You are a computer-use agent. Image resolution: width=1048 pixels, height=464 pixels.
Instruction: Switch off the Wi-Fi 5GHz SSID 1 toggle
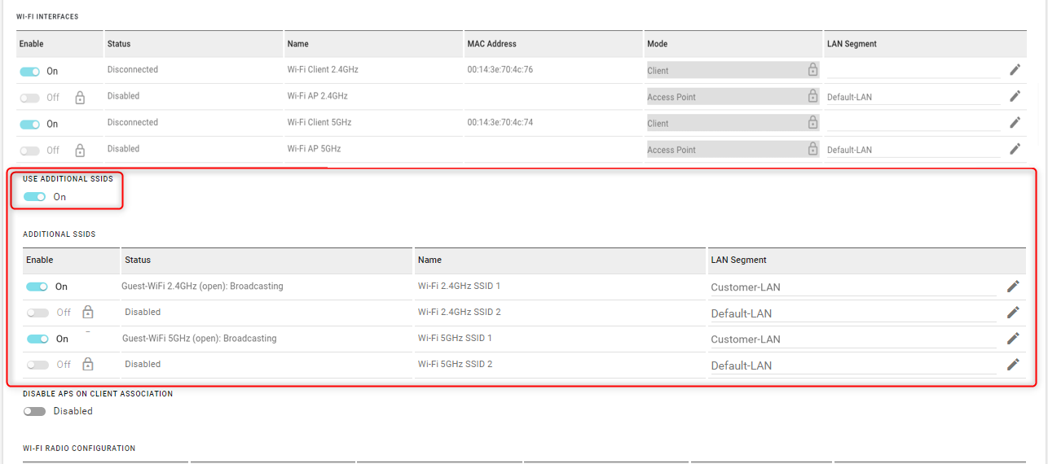pyautogui.click(x=37, y=339)
